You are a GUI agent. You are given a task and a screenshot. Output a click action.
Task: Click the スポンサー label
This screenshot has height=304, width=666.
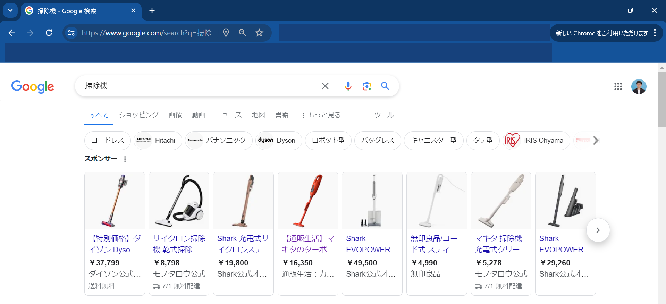click(101, 159)
